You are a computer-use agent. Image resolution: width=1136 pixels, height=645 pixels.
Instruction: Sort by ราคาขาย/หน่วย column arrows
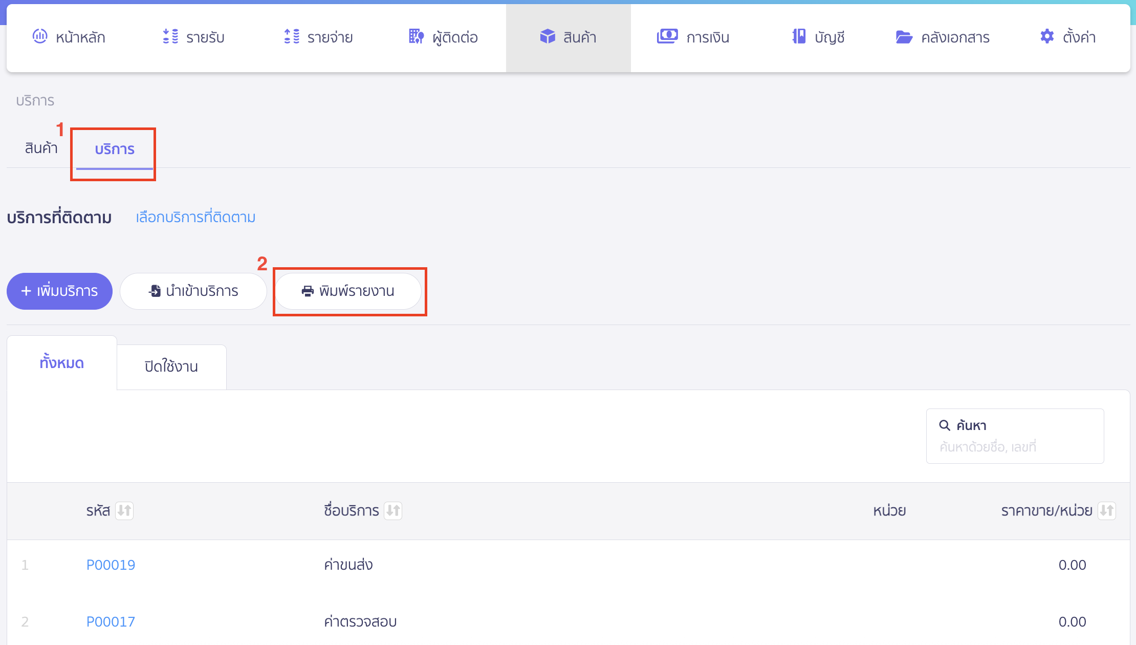pyautogui.click(x=1106, y=510)
